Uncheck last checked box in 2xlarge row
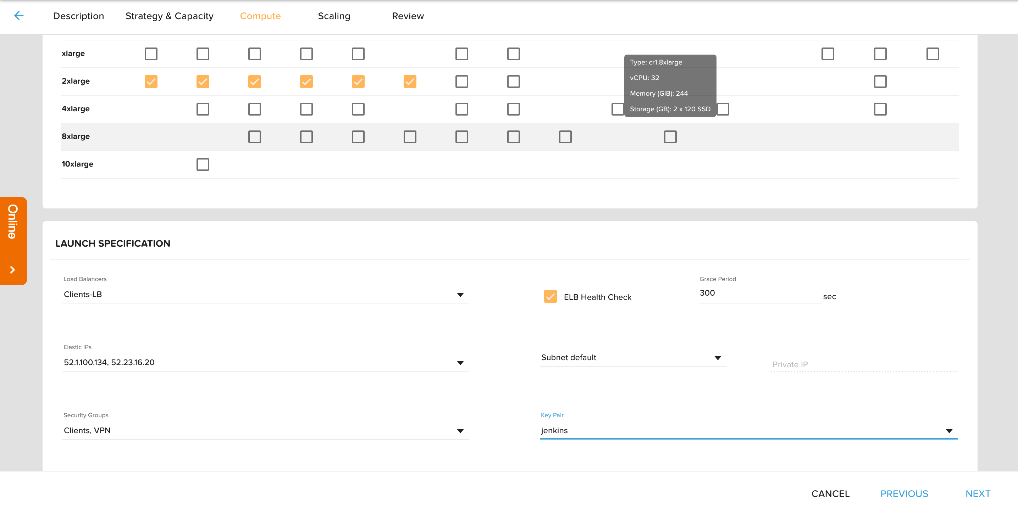Image resolution: width=1018 pixels, height=514 pixels. point(410,82)
